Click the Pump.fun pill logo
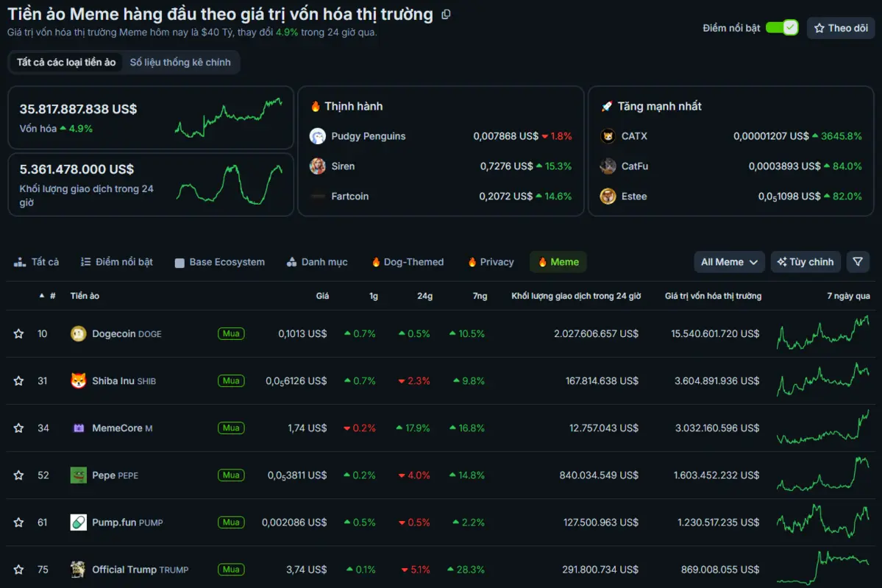This screenshot has width=882, height=588. [78, 523]
